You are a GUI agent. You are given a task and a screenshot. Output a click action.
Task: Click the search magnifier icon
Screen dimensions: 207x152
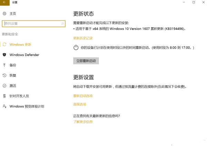62,24
